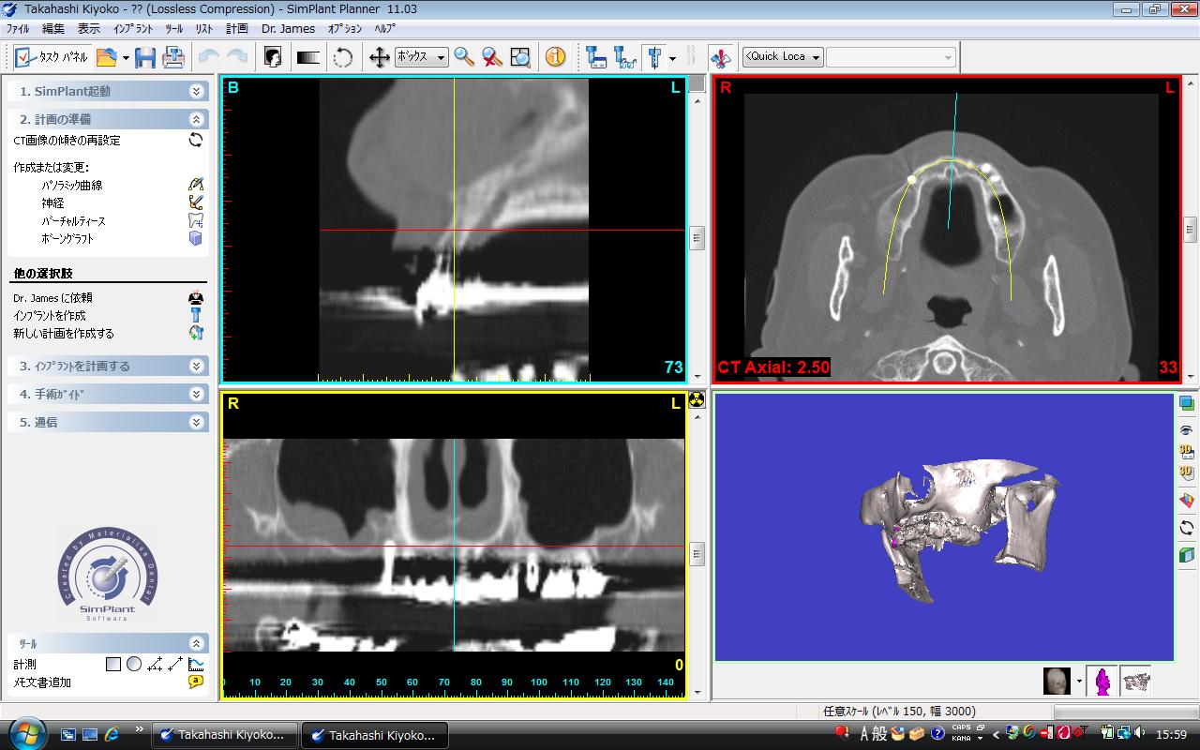Screen dimensions: 1200x750
Task: Click the Save floppy disk icon
Action: 145,57
